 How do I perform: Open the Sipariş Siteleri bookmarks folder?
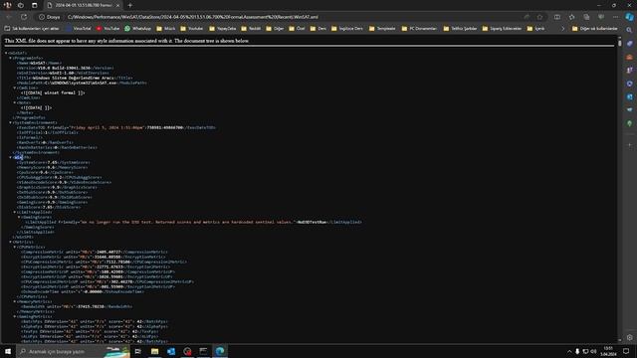point(502,29)
